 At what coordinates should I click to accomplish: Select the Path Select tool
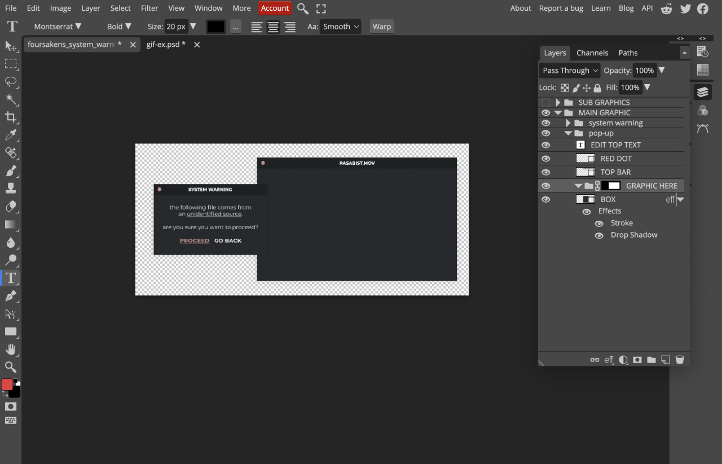coord(11,314)
